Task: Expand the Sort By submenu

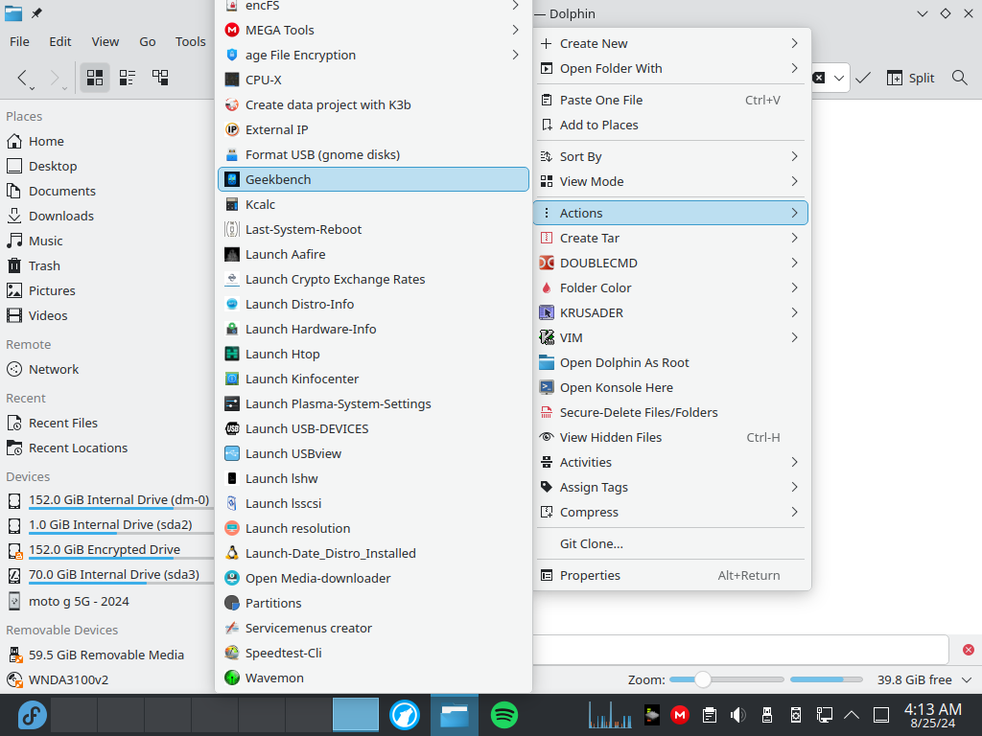Action: tap(670, 156)
